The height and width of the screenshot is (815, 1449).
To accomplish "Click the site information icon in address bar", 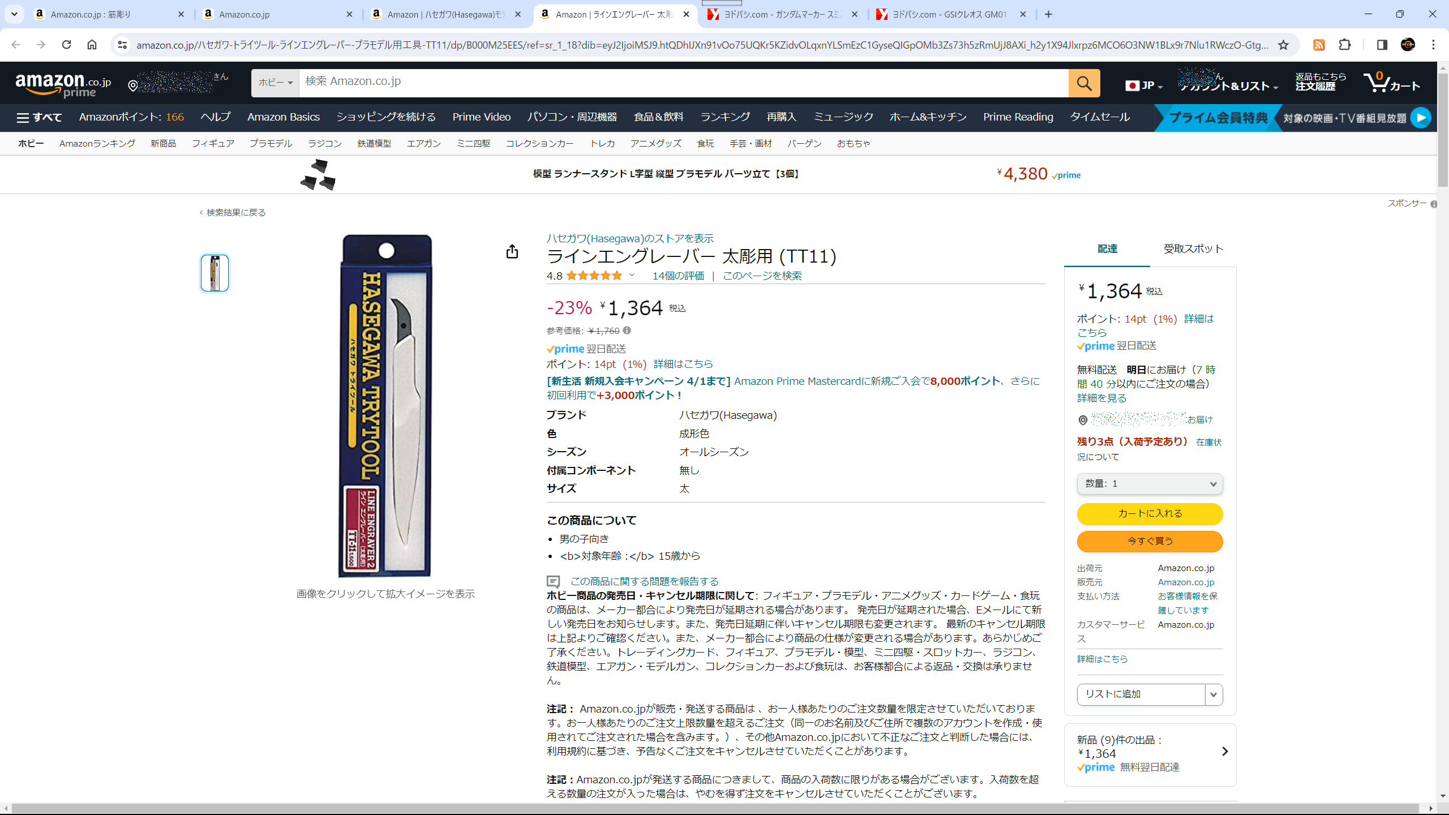I will pos(122,45).
